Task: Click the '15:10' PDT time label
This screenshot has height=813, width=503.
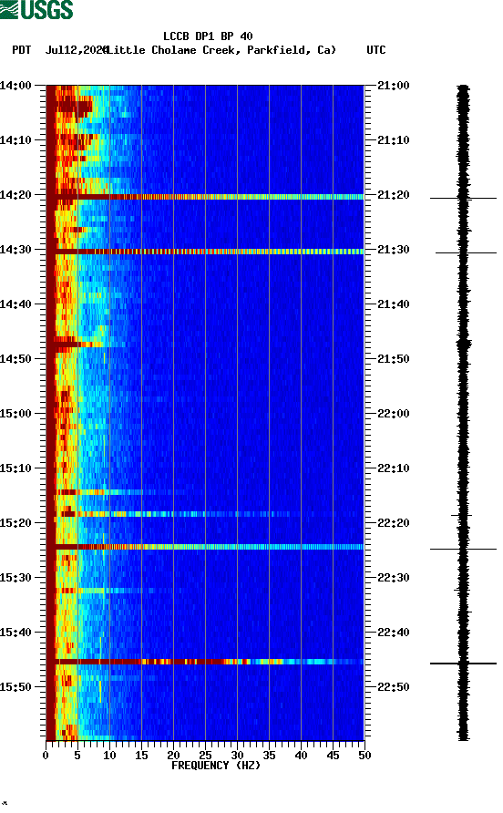Action: [x=15, y=468]
